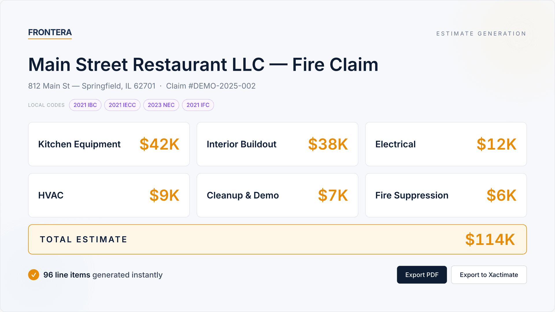Image resolution: width=555 pixels, height=312 pixels.
Task: Open the Electrical estimate card
Action: [446, 144]
